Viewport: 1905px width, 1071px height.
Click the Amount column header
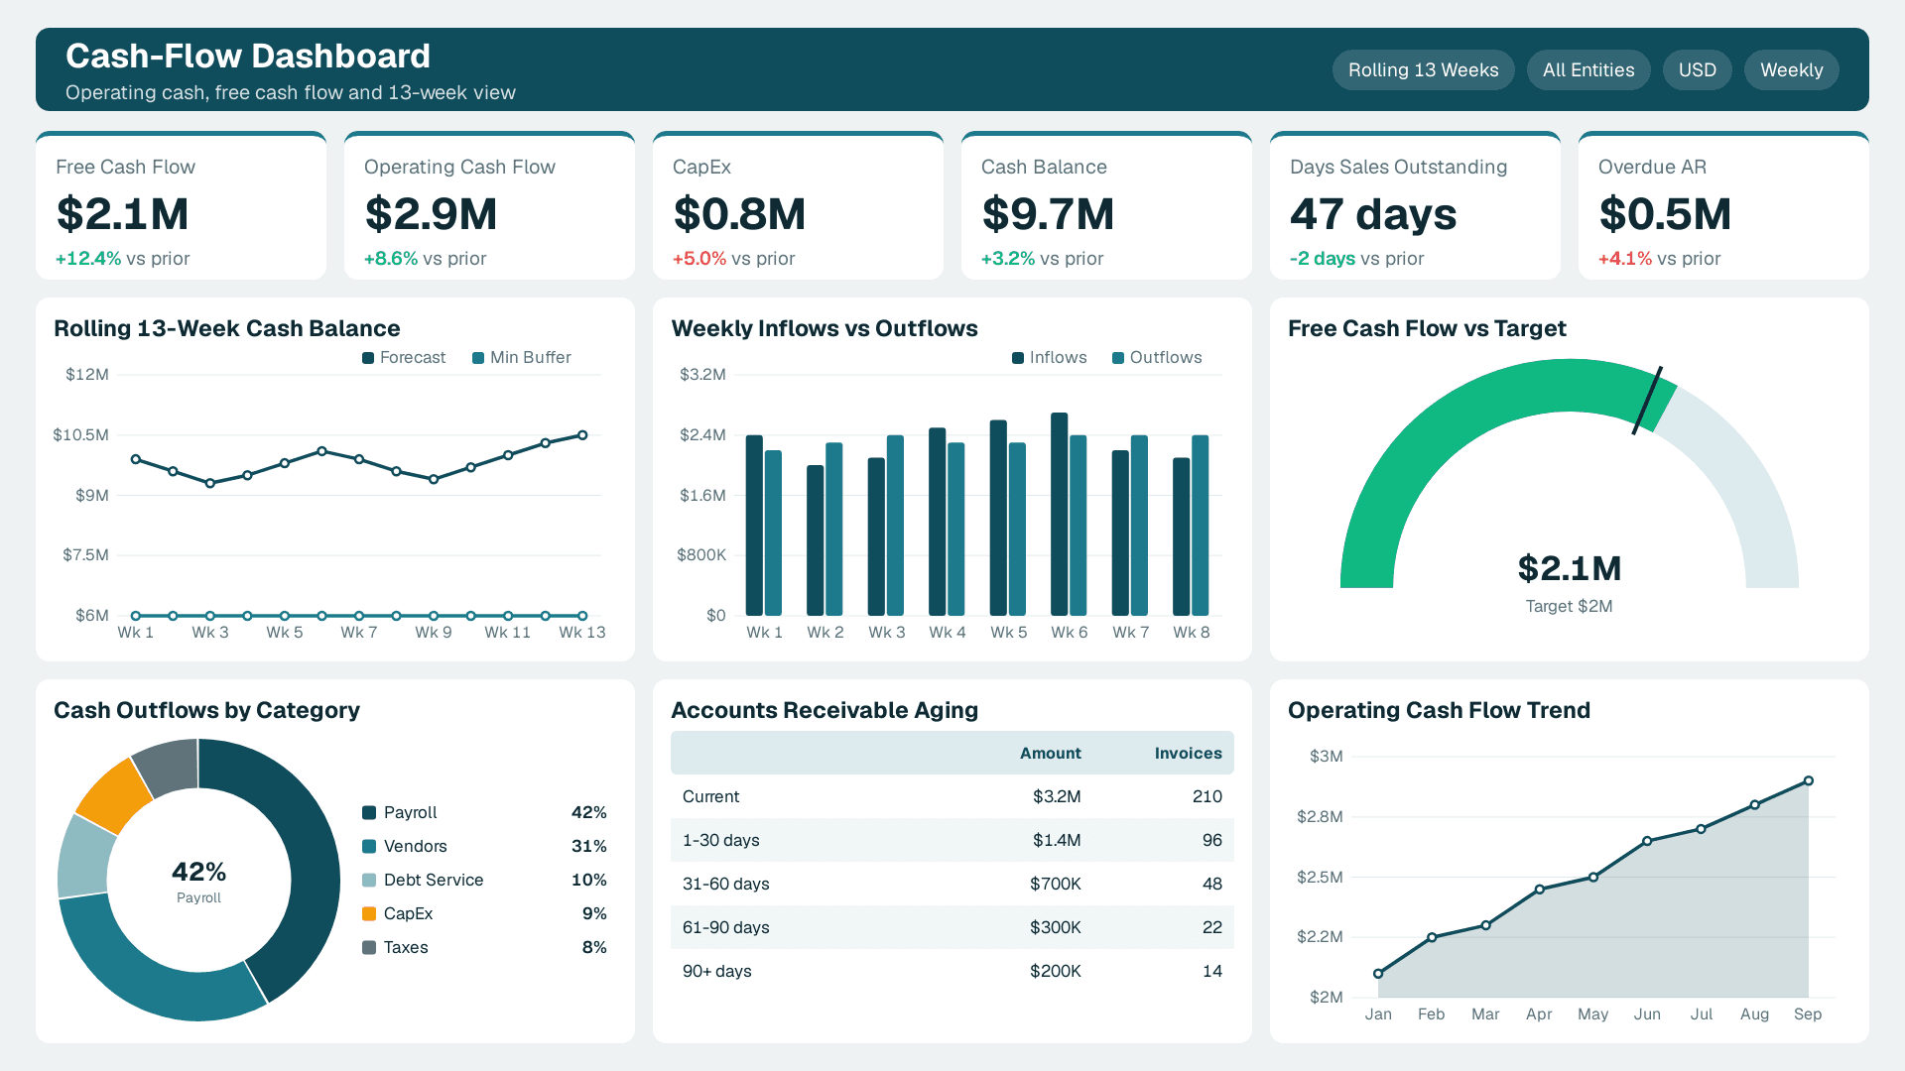[1050, 754]
